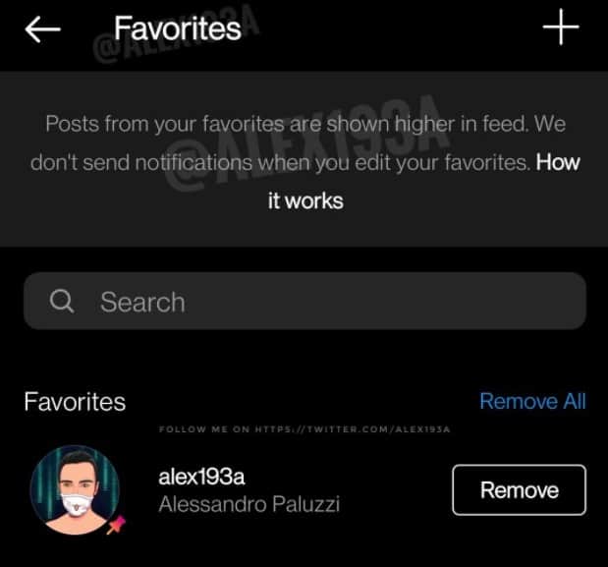Select the alex193a username
This screenshot has width=608, height=567.
pos(201,478)
